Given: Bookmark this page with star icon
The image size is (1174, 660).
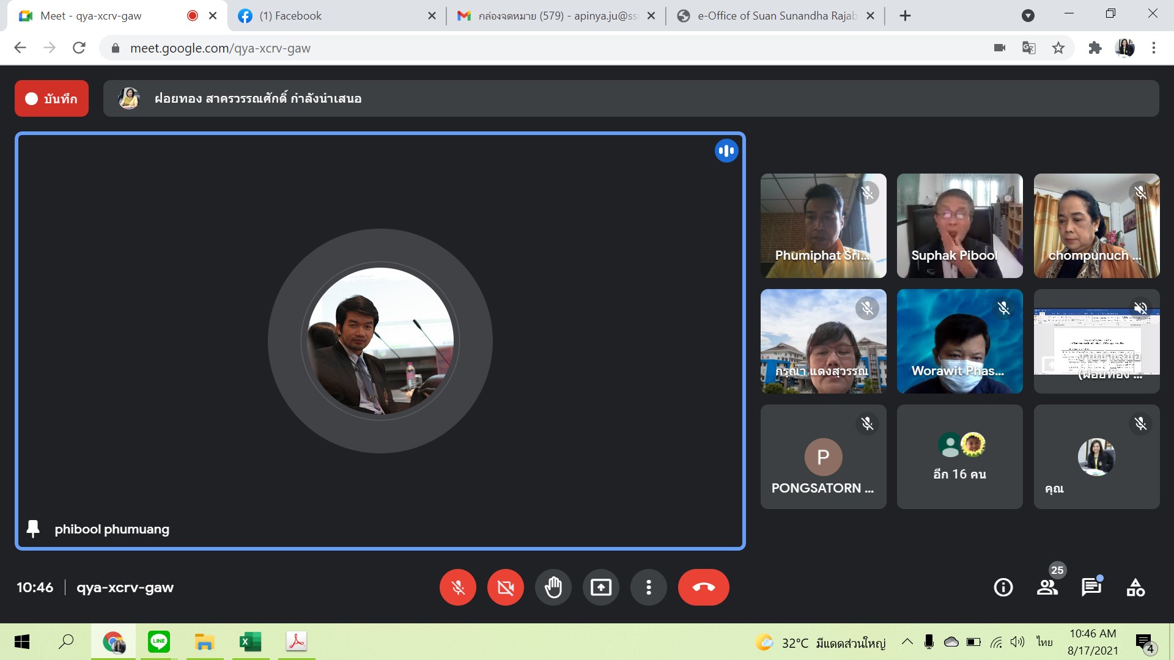Looking at the screenshot, I should coord(1058,48).
